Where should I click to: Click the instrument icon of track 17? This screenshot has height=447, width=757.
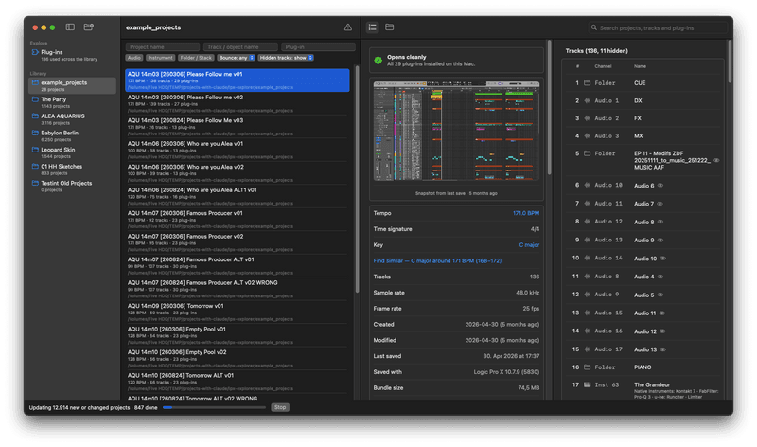click(587, 384)
